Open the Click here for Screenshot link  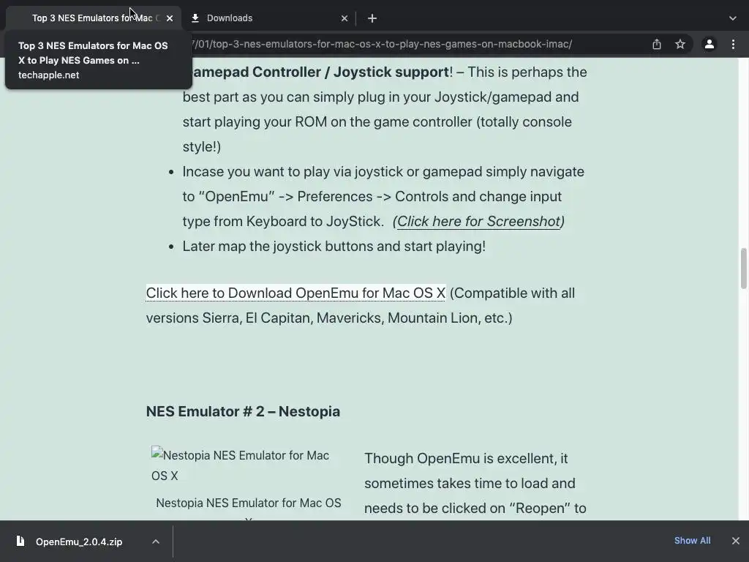478,221
